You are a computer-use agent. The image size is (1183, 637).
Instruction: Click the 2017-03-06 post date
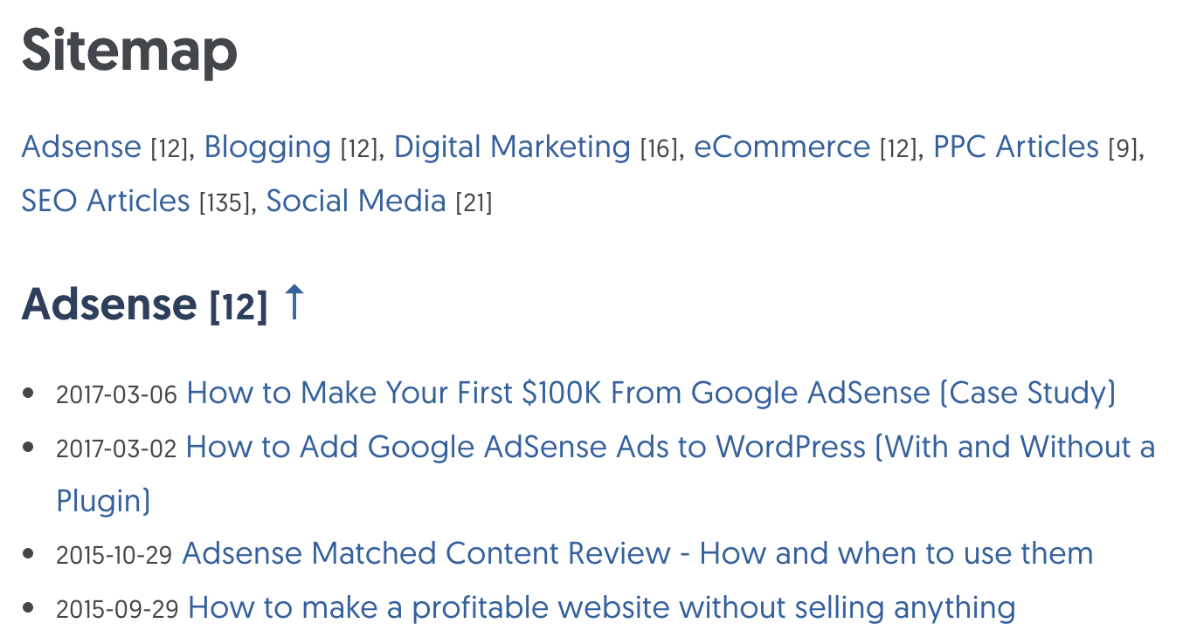(x=117, y=394)
